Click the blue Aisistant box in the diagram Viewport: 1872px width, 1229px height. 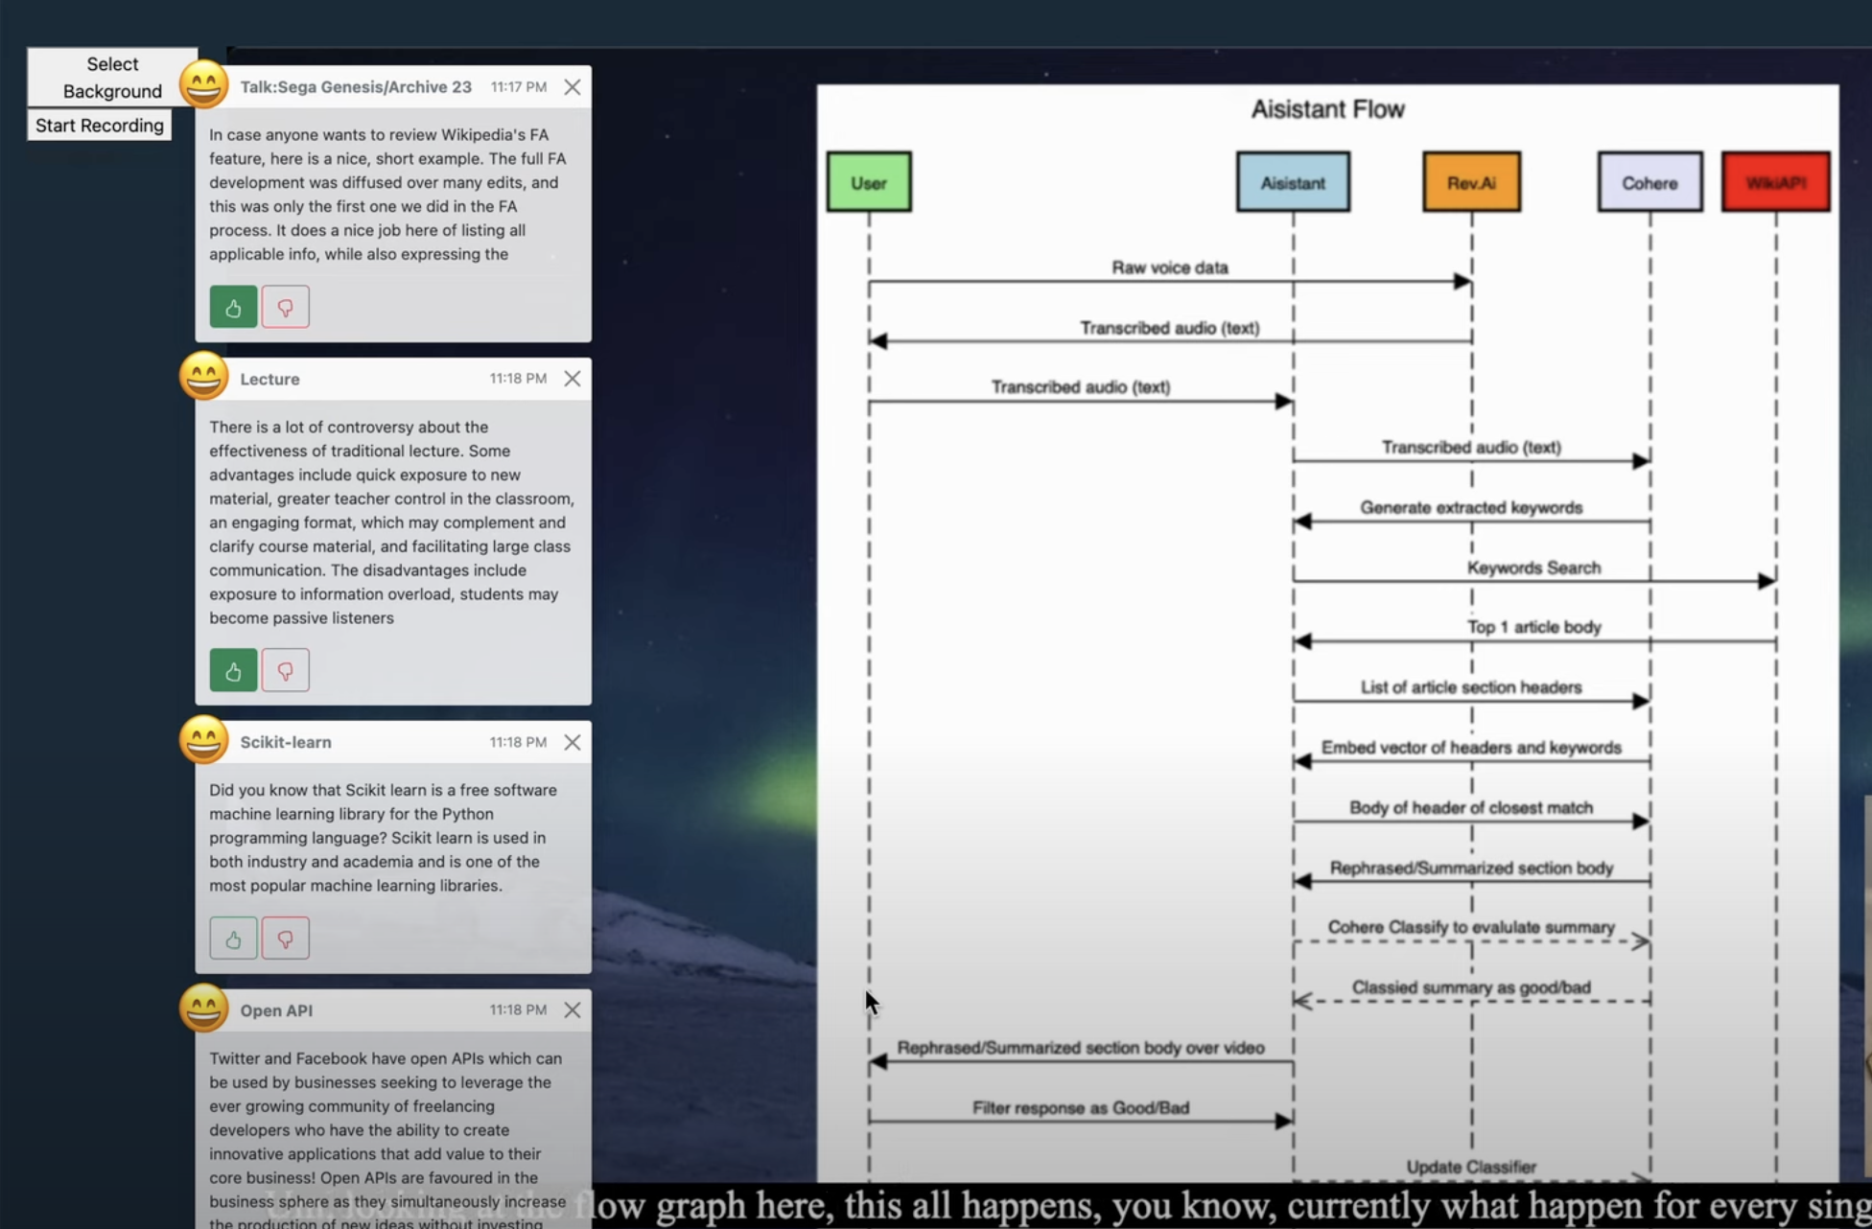(x=1293, y=182)
